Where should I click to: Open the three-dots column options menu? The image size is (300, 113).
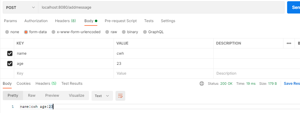[x=289, y=43]
